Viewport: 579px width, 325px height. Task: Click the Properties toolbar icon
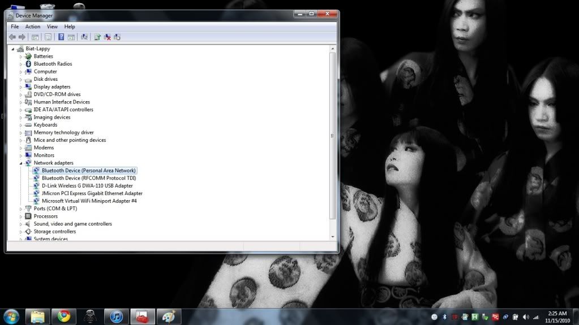[48, 37]
